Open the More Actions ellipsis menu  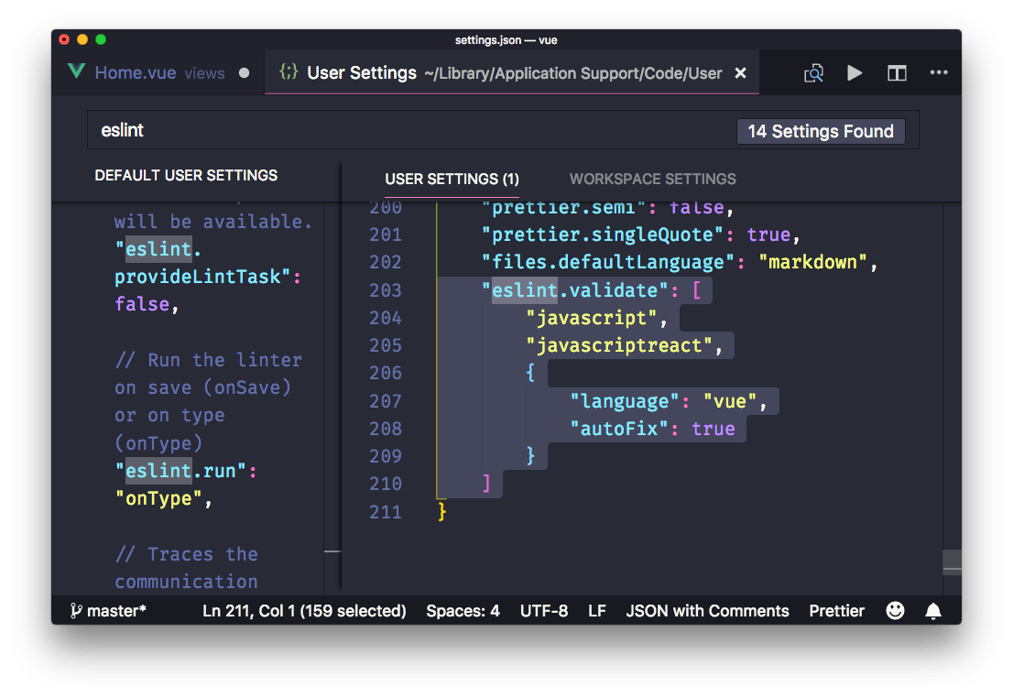(939, 73)
